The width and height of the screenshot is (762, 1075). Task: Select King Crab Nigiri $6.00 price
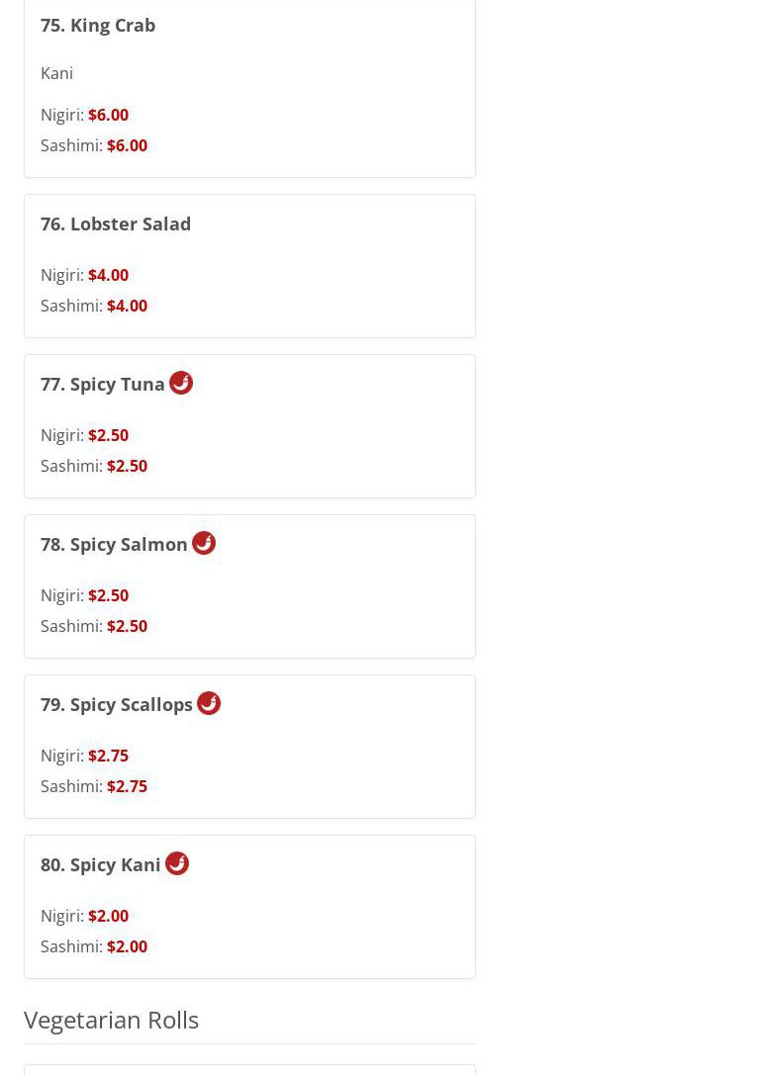click(x=84, y=115)
